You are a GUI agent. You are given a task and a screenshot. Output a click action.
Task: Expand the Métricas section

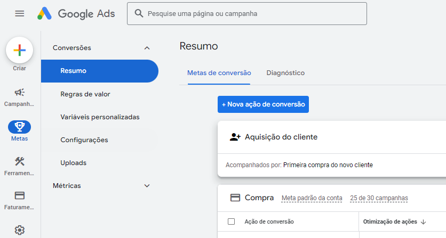pyautogui.click(x=147, y=186)
